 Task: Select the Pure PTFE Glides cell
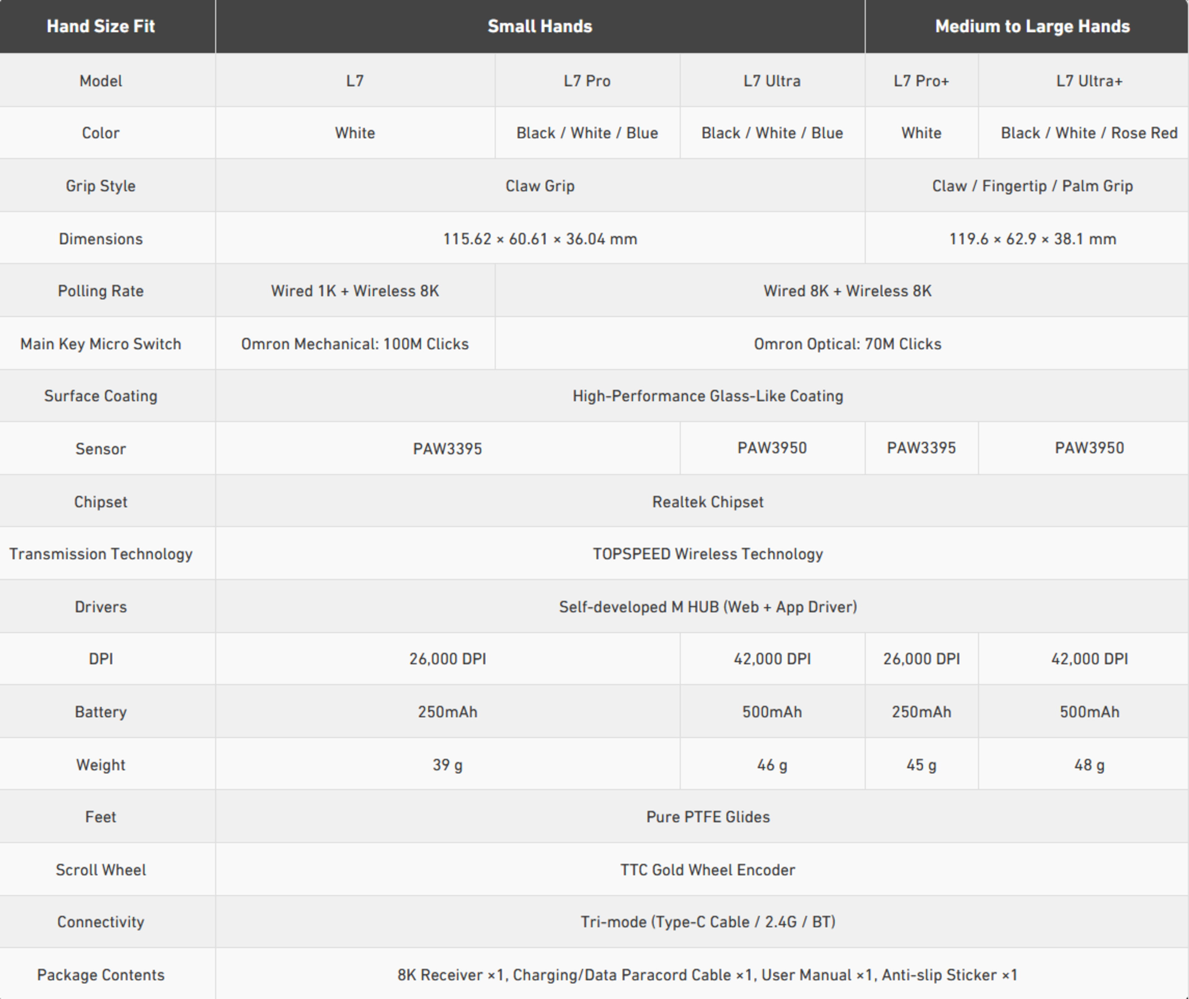point(708,817)
